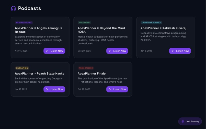
Task: Click play icon on ApexPlanner Finale card
Action: coord(110,89)
